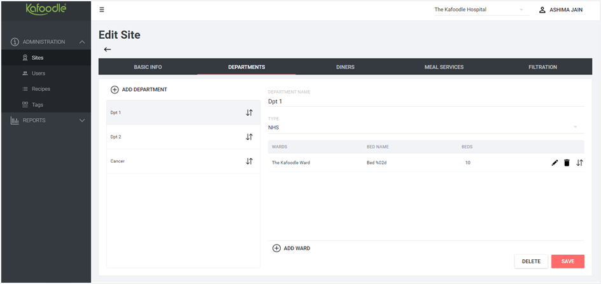This screenshot has width=601, height=284.
Task: Delete The Kafoodle Ward using trash icon
Action: [x=567, y=163]
